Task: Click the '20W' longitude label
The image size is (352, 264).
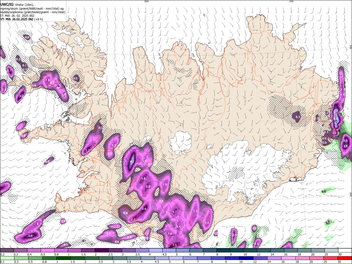Action: pyautogui.click(x=146, y=1)
